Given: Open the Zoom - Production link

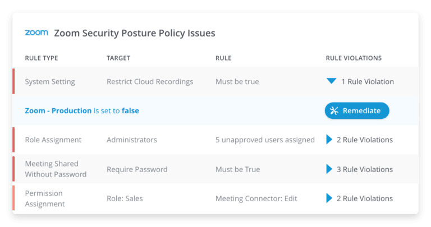Looking at the screenshot, I should [58, 110].
